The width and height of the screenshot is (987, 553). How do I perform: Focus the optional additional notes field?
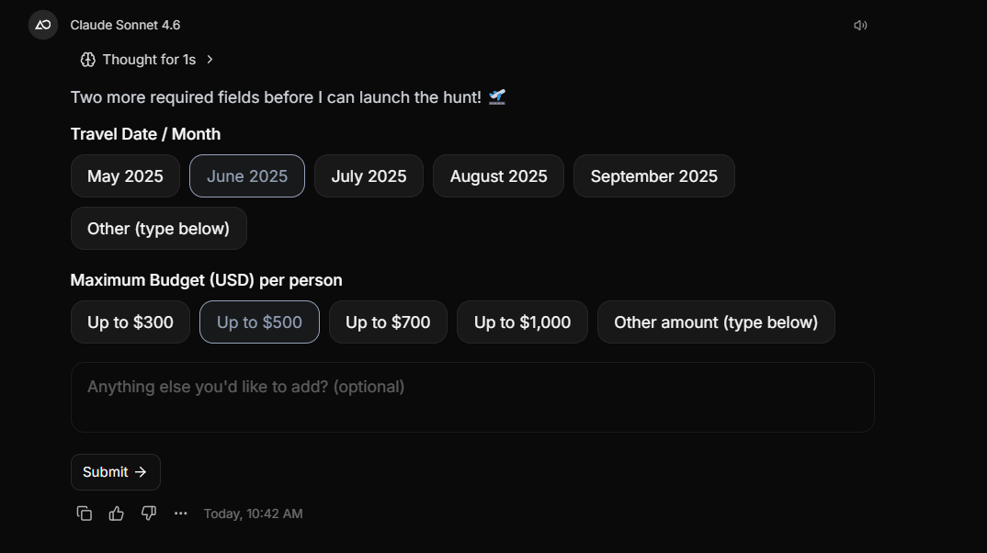click(472, 397)
